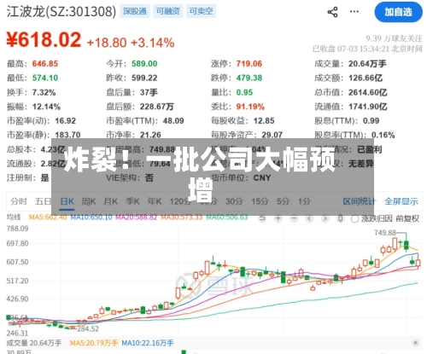Click the volume MA10:22.16万手 label
This screenshot has height=354, width=427.
(148, 343)
